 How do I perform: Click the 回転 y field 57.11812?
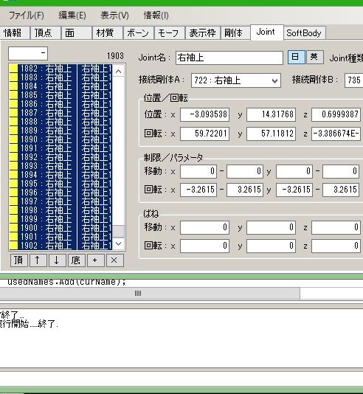click(271, 134)
